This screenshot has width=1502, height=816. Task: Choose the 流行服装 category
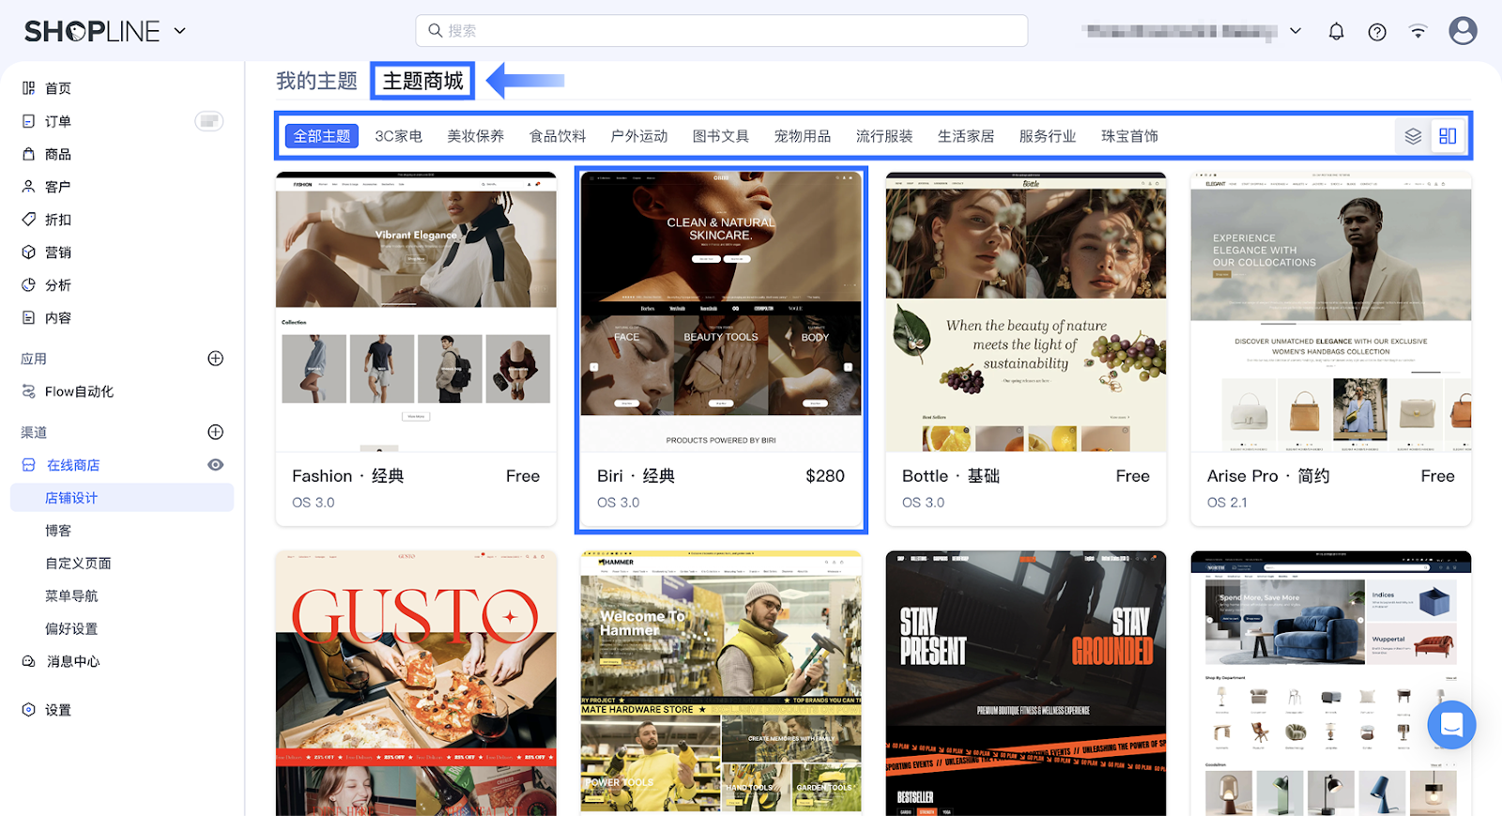pyautogui.click(x=884, y=136)
